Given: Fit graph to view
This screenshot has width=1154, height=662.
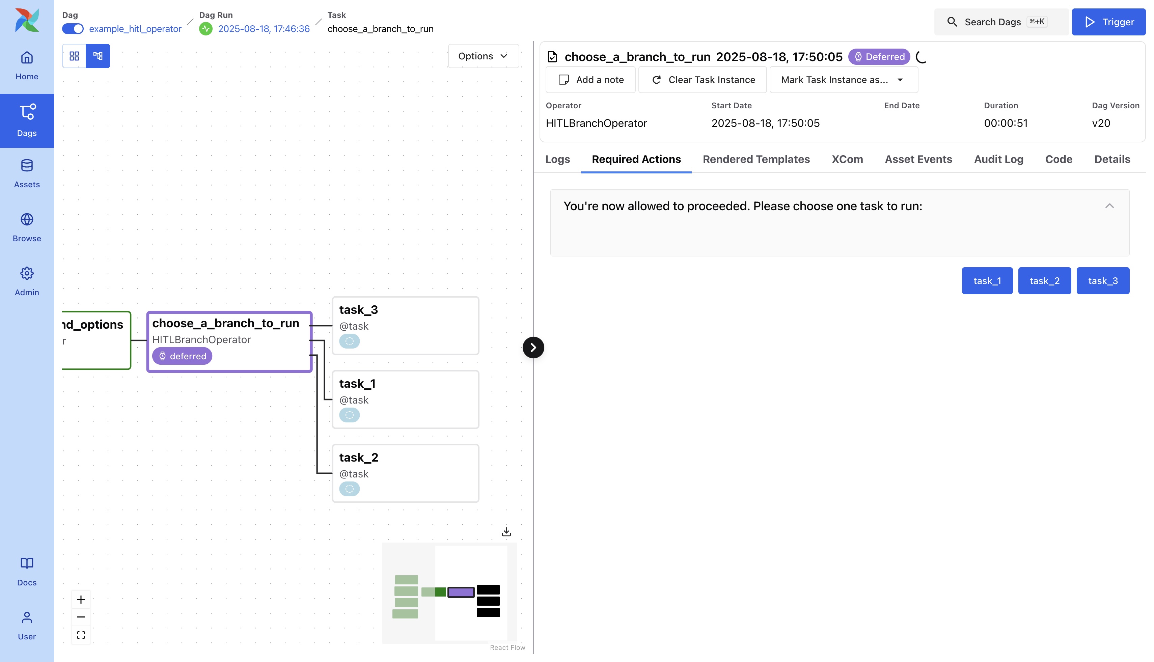Looking at the screenshot, I should [81, 635].
